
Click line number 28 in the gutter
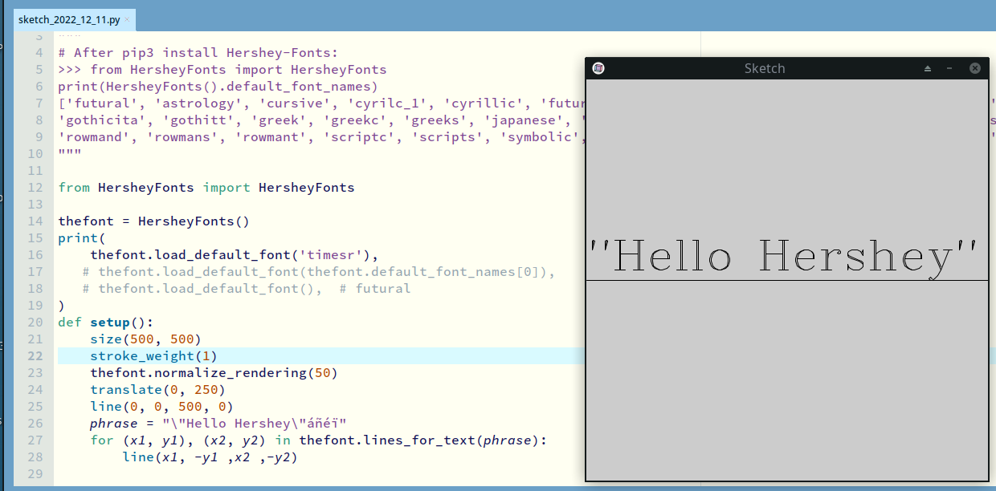point(35,457)
